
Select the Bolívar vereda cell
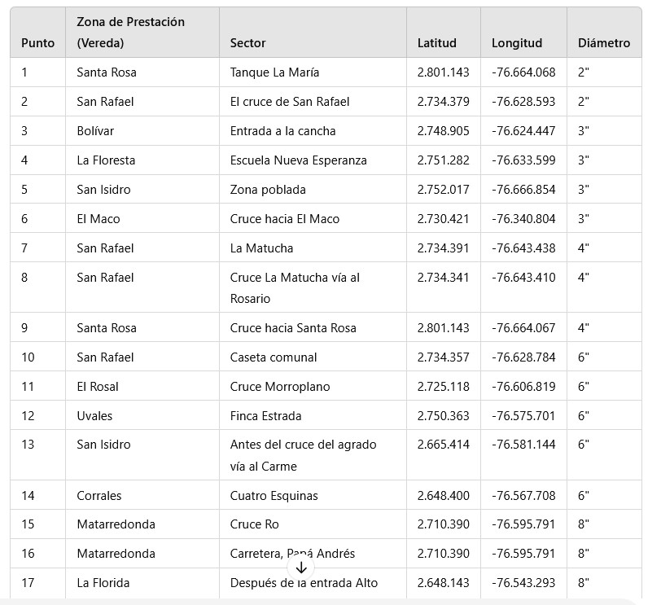95,131
